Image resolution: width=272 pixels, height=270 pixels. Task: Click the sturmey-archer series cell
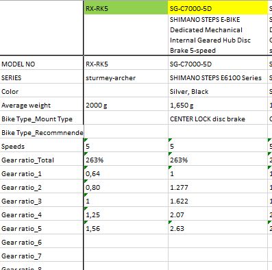126,77
